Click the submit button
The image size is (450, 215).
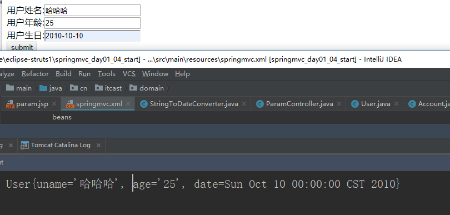point(22,47)
